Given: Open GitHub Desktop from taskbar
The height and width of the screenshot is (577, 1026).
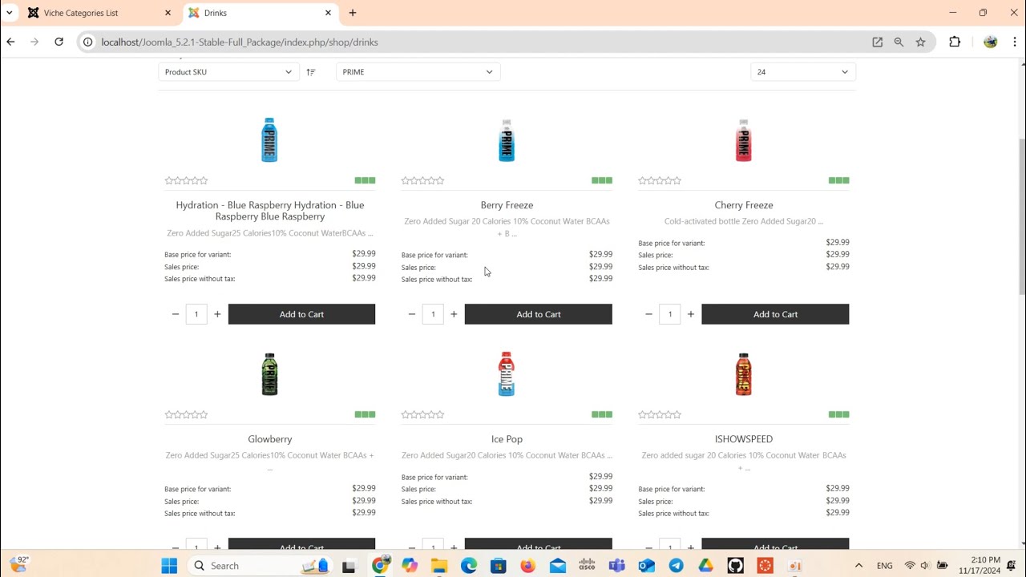Looking at the screenshot, I should click(735, 566).
